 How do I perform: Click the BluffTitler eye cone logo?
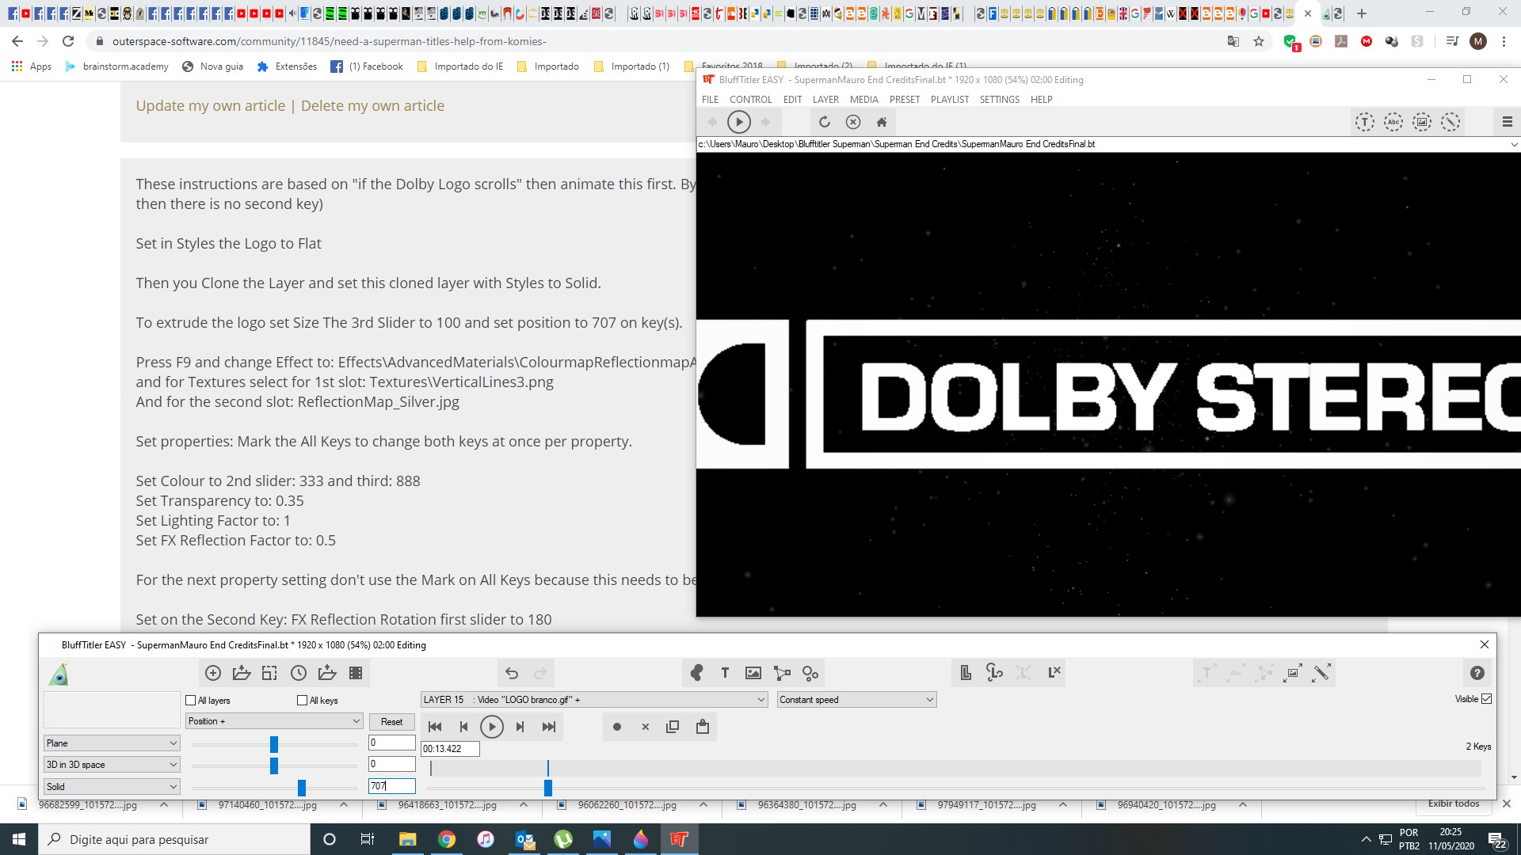[59, 674]
